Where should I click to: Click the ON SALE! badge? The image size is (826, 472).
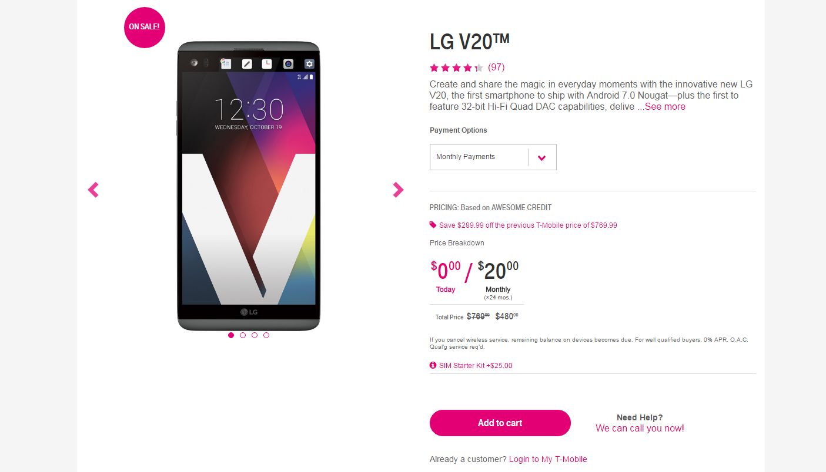pyautogui.click(x=145, y=26)
